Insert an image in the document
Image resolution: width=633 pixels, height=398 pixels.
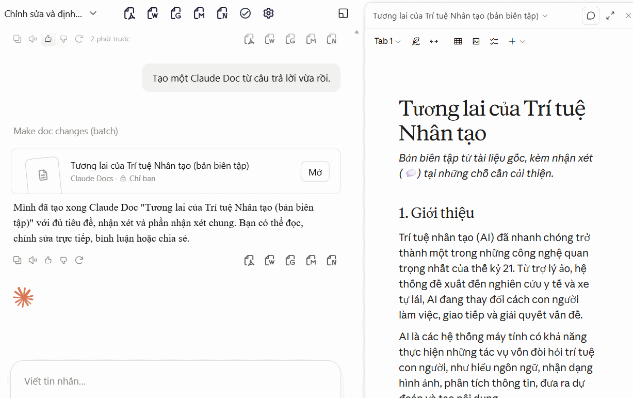[x=476, y=41]
